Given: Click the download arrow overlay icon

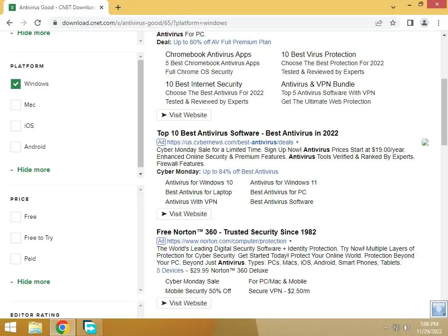Looking at the screenshot, I should pos(438,309).
